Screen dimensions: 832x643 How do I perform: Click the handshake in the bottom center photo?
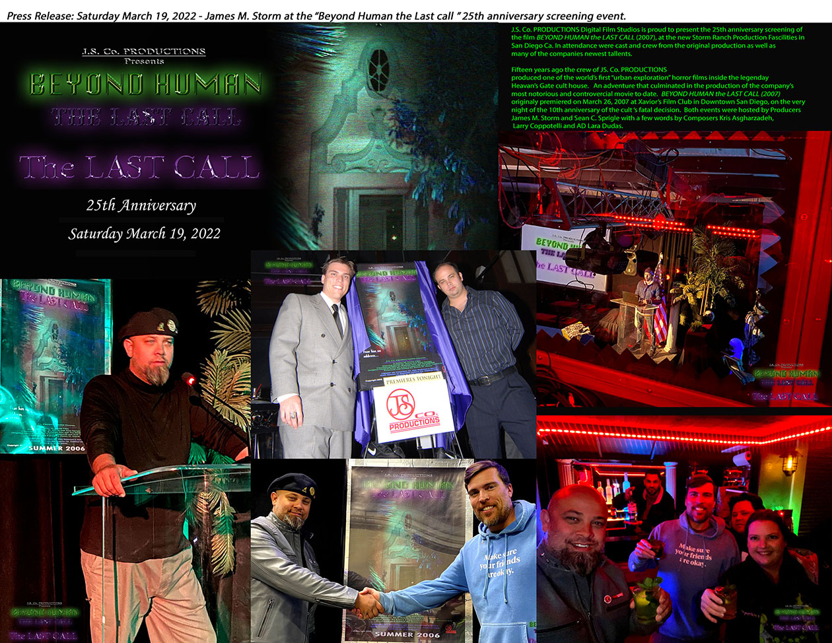[368, 602]
